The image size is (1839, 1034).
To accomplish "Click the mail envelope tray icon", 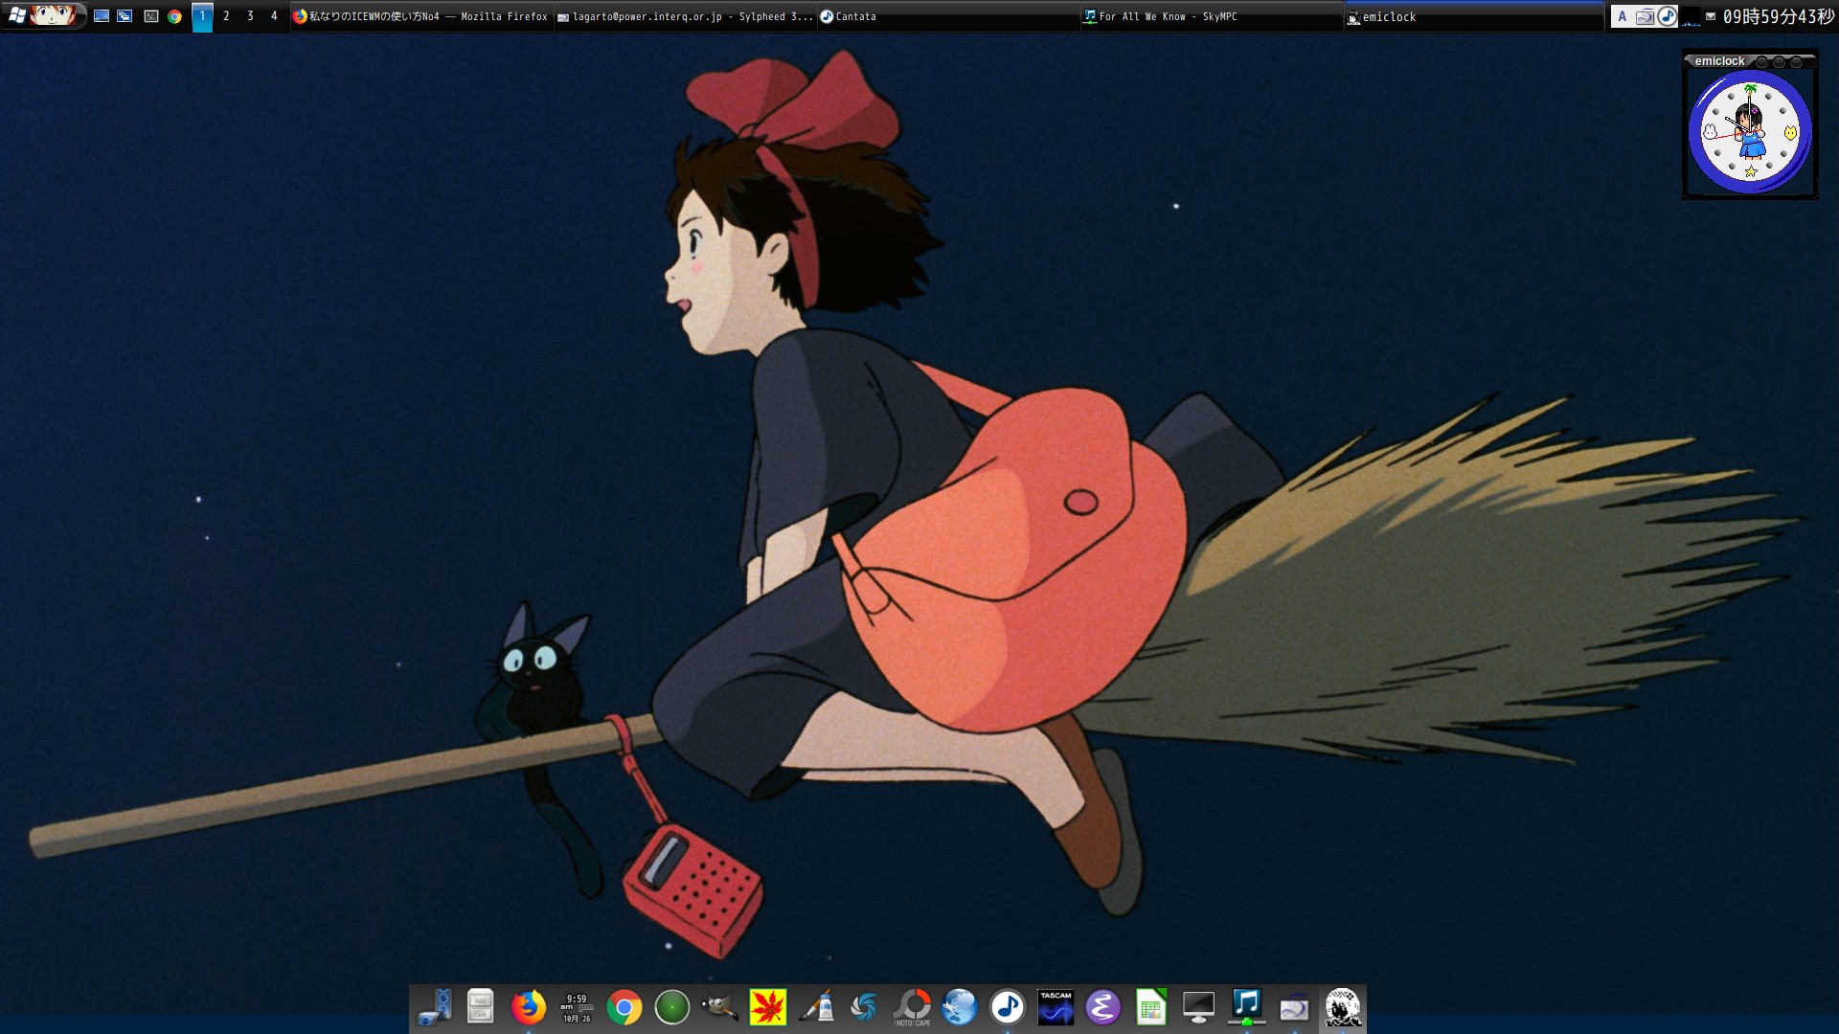I will pyautogui.click(x=1711, y=16).
